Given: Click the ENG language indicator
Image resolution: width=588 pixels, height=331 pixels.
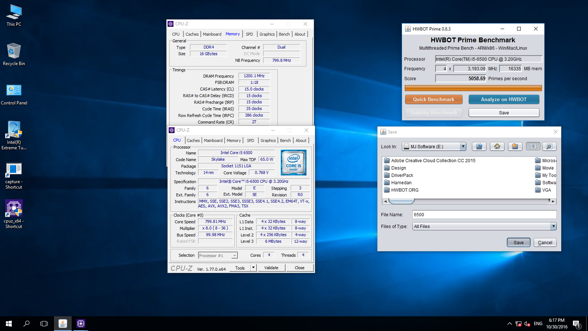Looking at the screenshot, I should tap(538, 324).
